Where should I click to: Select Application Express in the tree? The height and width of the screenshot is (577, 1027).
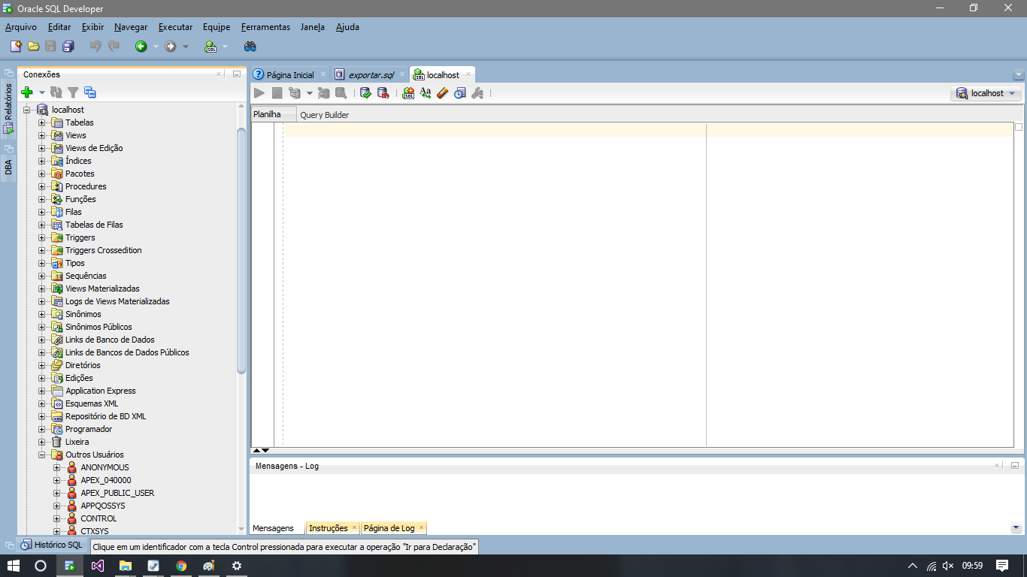101,391
